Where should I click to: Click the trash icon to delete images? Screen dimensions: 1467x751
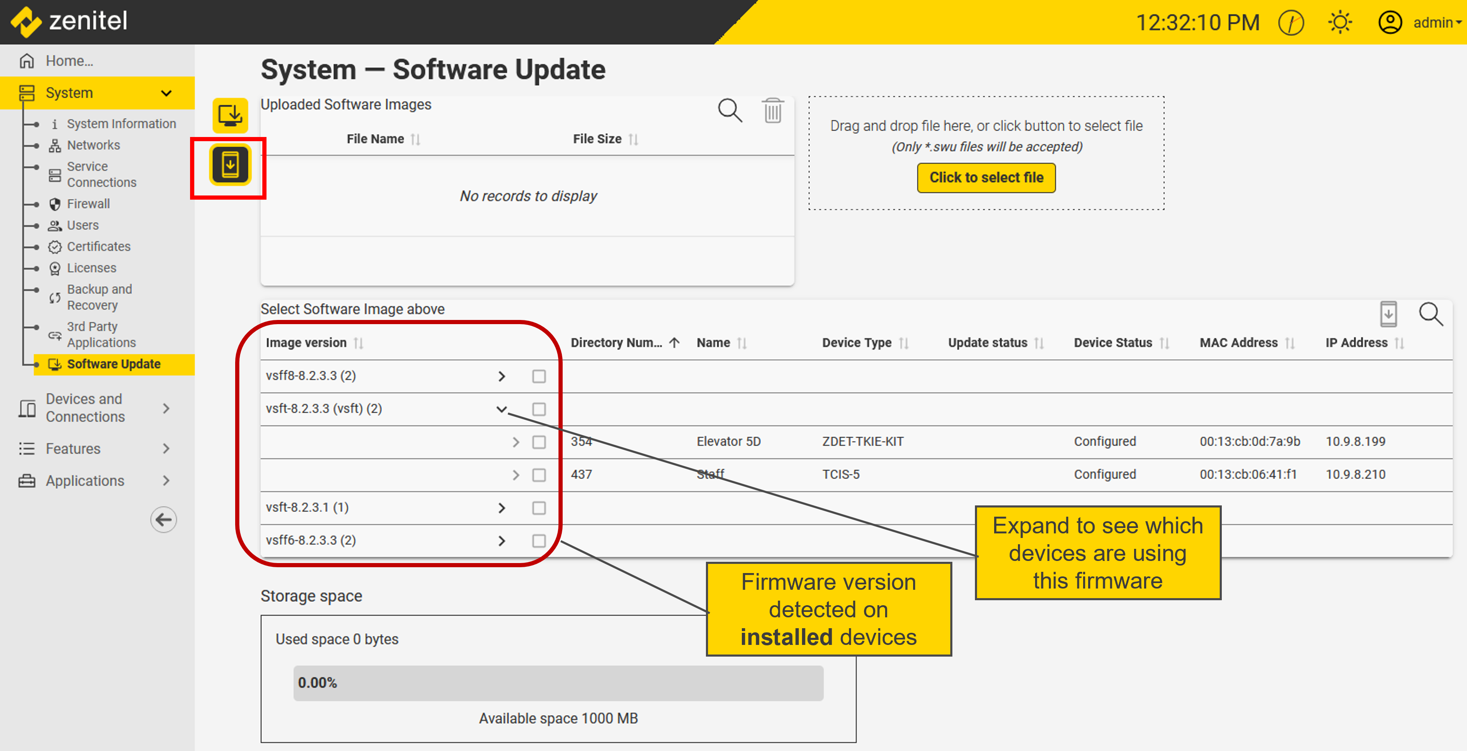click(x=772, y=110)
